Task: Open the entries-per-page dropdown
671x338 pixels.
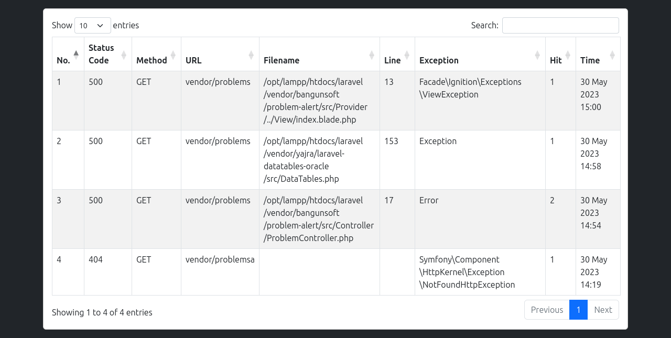Action: point(92,25)
